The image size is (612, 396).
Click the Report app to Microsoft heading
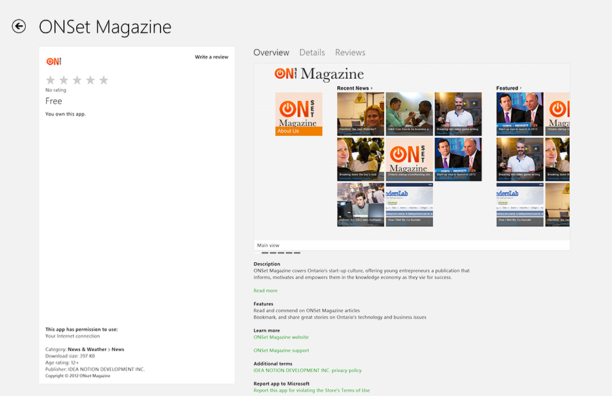[x=282, y=384]
